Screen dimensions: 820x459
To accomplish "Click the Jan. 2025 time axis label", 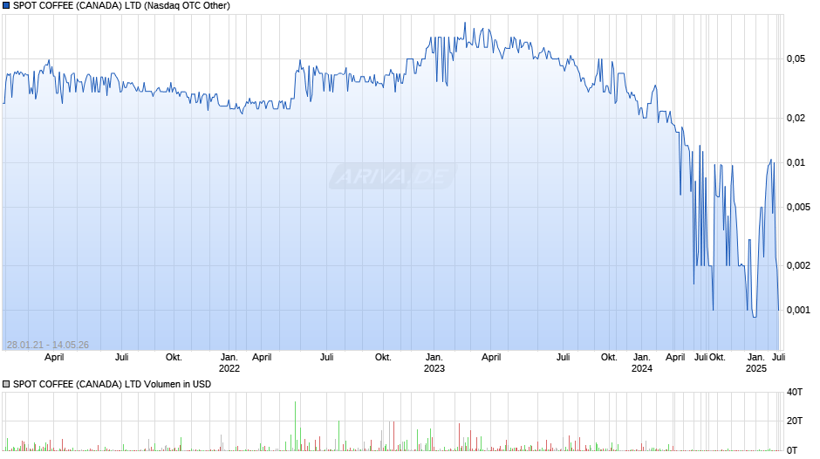I will tap(755, 363).
